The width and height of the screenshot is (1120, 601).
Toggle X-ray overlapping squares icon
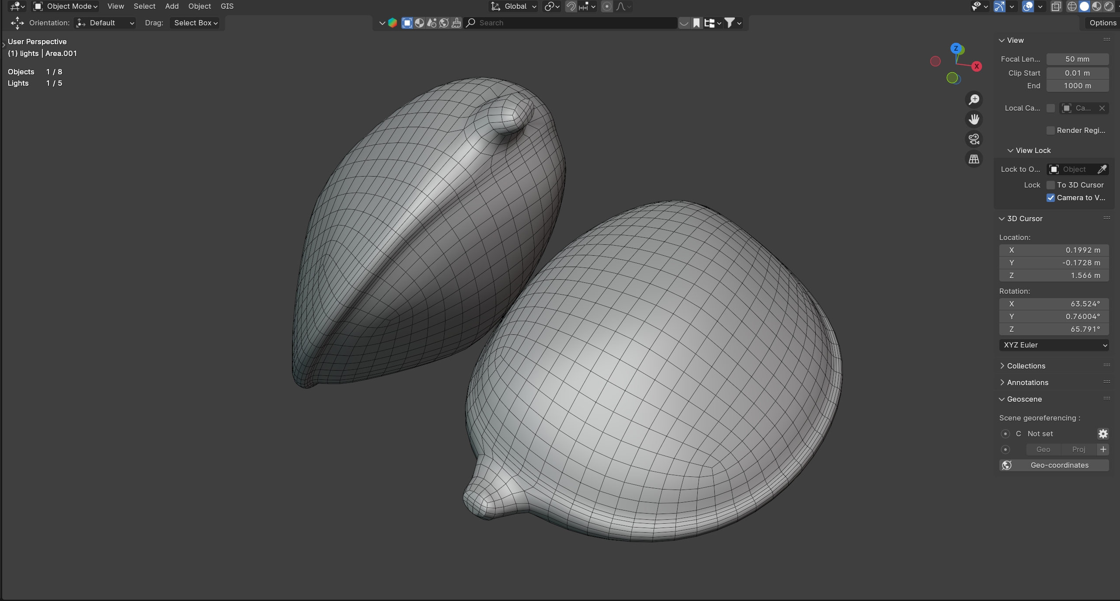pyautogui.click(x=1056, y=7)
